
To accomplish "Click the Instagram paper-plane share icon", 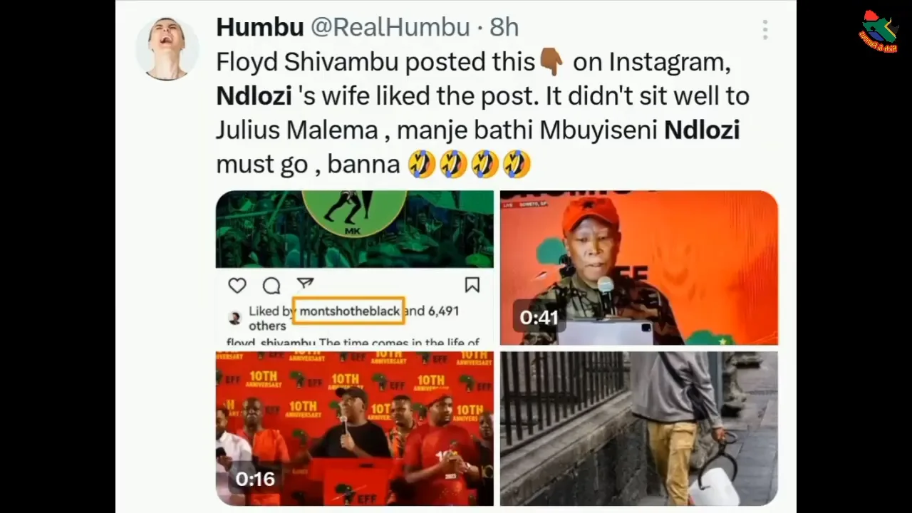I will click(306, 284).
